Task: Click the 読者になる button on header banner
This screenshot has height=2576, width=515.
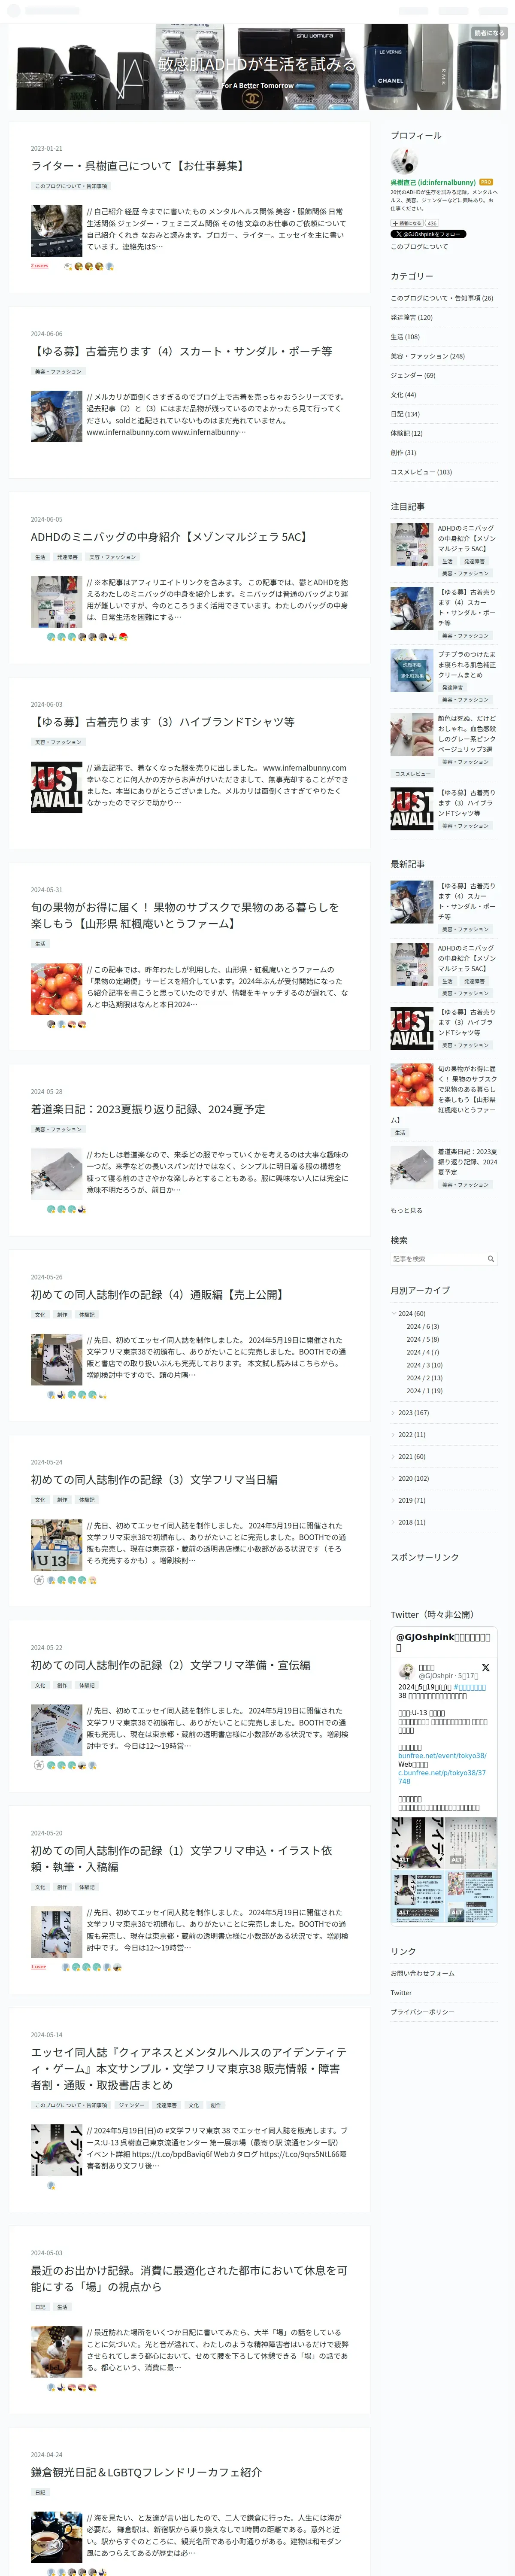Action: (x=489, y=33)
